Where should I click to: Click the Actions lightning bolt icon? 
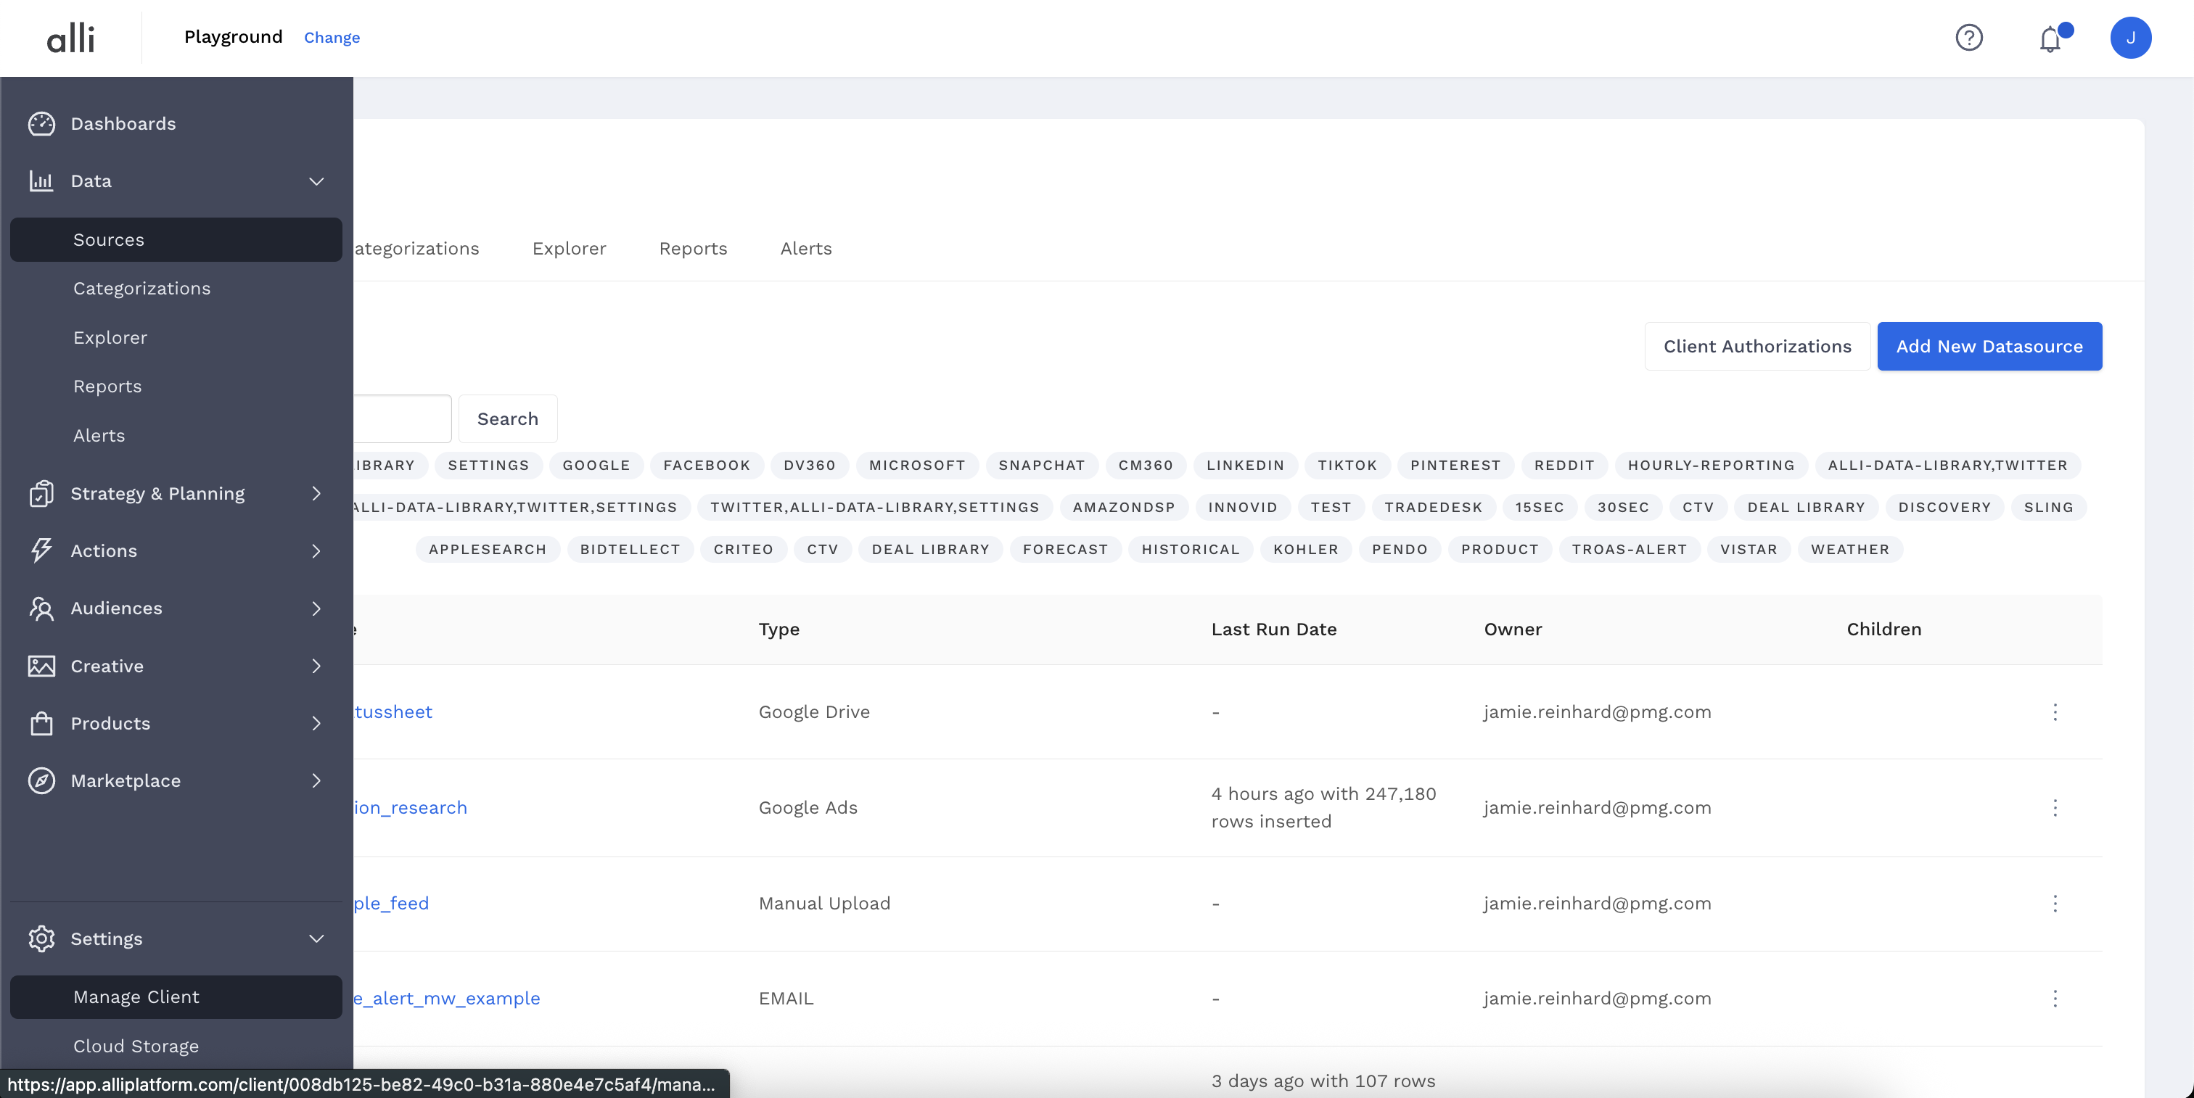point(41,550)
